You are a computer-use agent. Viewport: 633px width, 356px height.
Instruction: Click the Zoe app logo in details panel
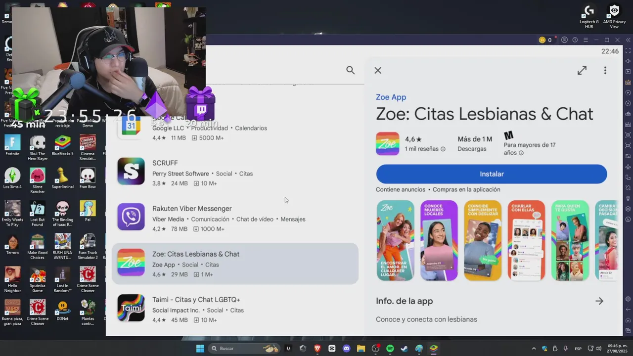pos(387,144)
